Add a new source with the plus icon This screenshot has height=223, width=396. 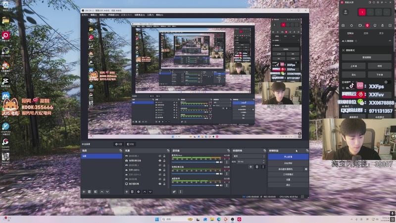click(127, 192)
